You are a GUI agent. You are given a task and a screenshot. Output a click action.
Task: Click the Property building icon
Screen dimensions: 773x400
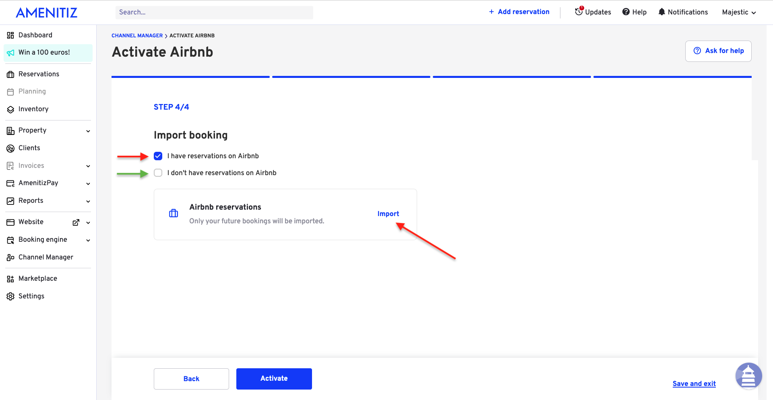(x=10, y=131)
